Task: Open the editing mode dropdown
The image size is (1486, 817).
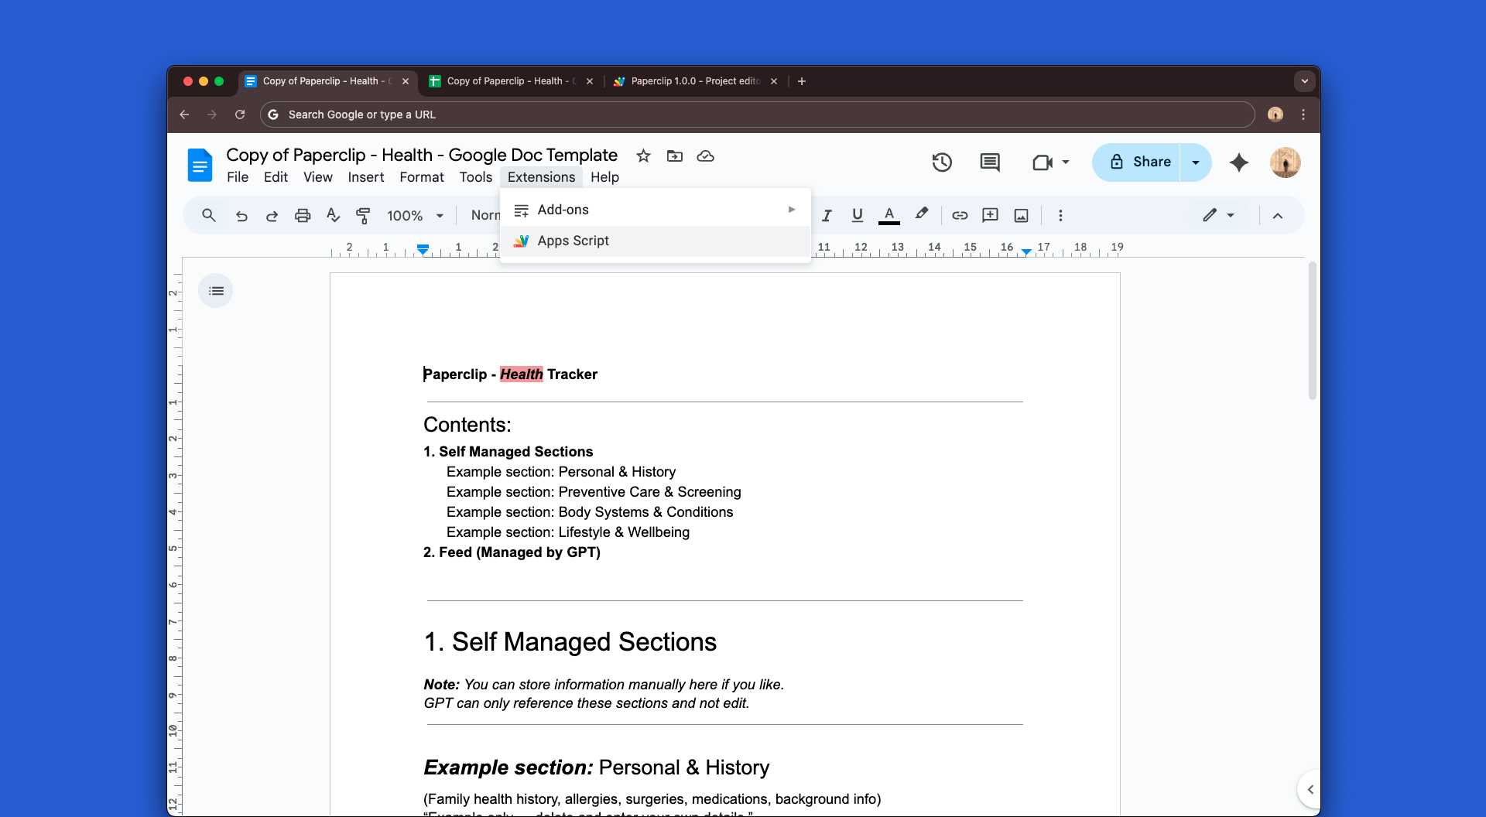Action: 1218,215
